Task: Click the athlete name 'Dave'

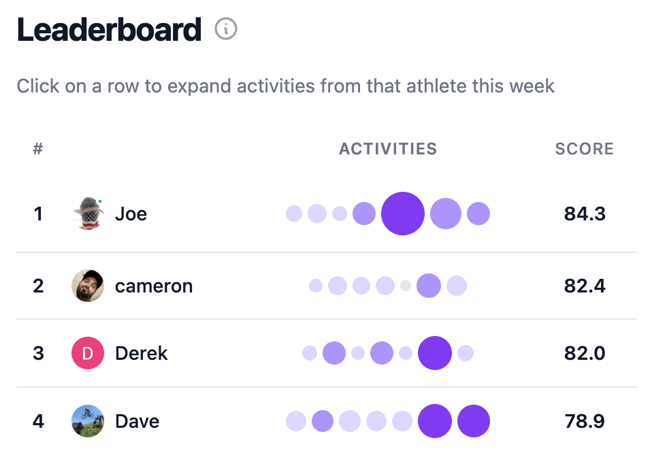Action: click(x=137, y=421)
